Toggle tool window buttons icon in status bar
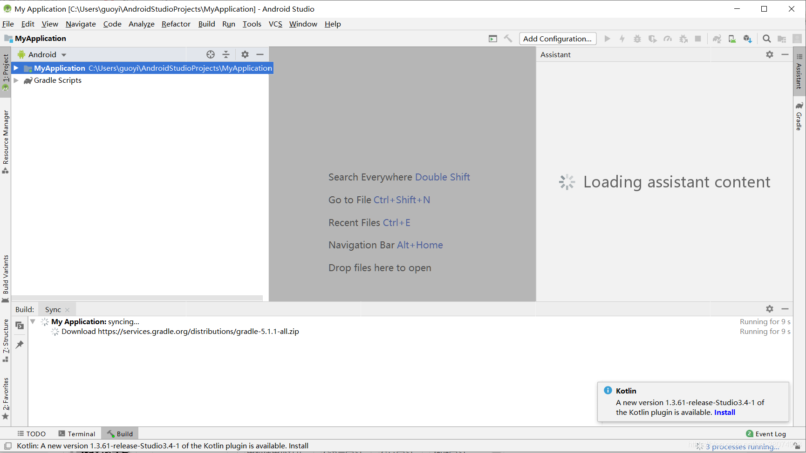The height and width of the screenshot is (453, 806). (x=8, y=446)
